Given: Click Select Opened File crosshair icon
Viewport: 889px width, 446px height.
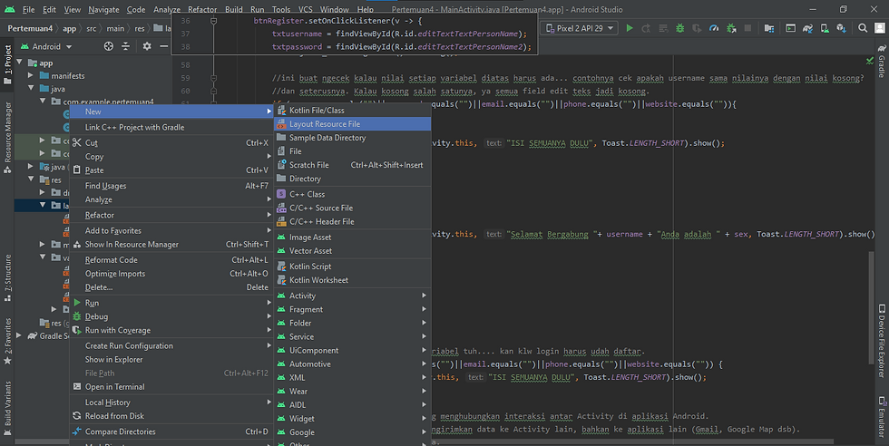Looking at the screenshot, I should tap(109, 46).
